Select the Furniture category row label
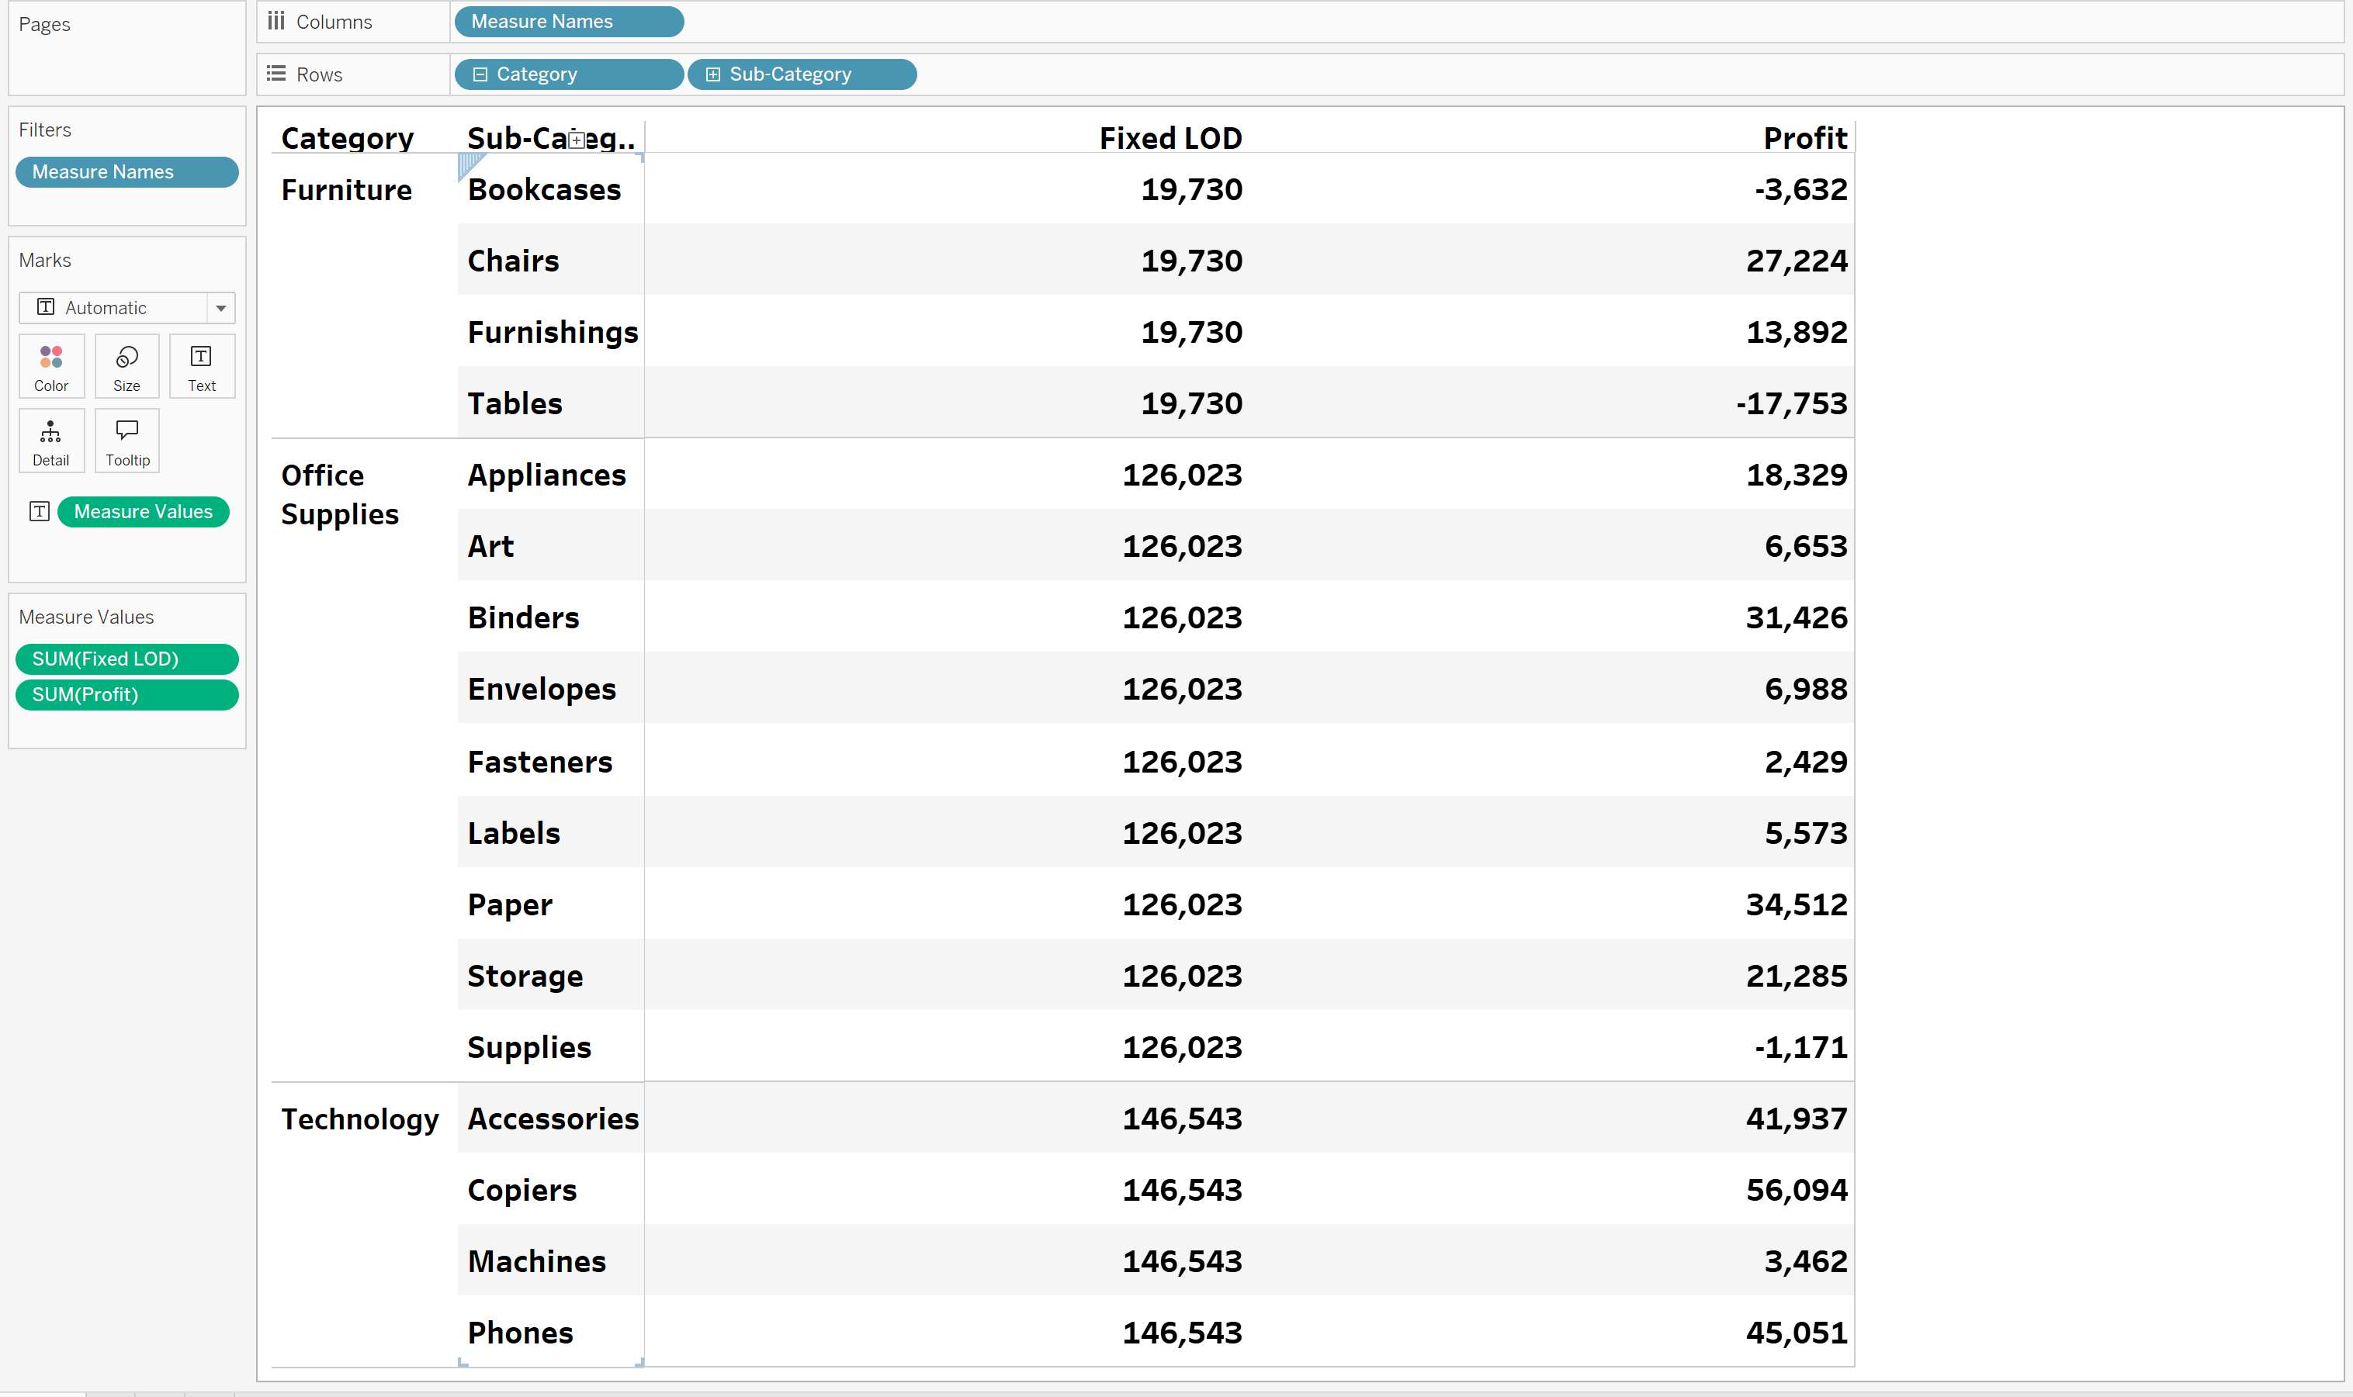The image size is (2353, 1397). (x=345, y=190)
